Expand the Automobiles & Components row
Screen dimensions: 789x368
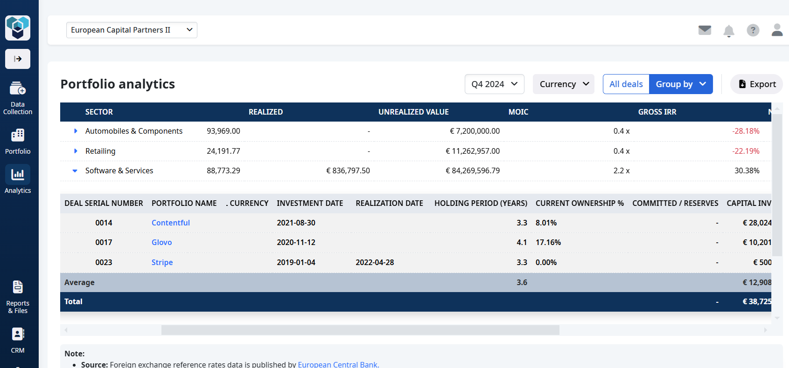click(76, 131)
